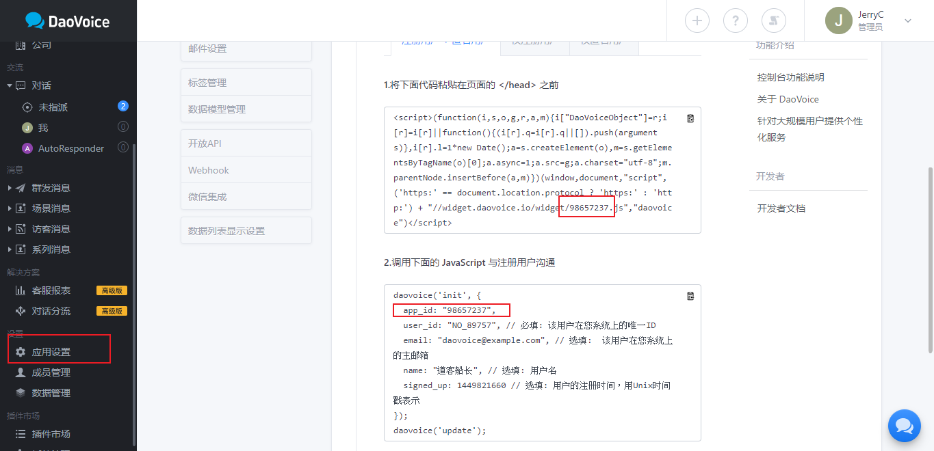Image resolution: width=934 pixels, height=451 pixels.
Task: Click the 应用设置 gear icon
Action: pyautogui.click(x=21, y=352)
